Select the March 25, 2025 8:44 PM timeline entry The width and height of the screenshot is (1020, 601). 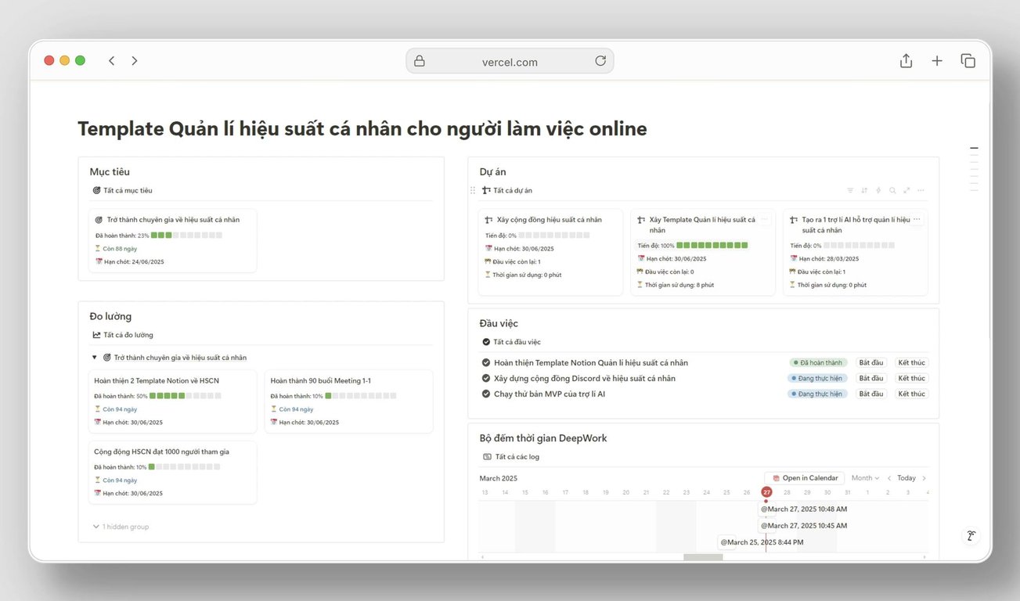pos(761,542)
